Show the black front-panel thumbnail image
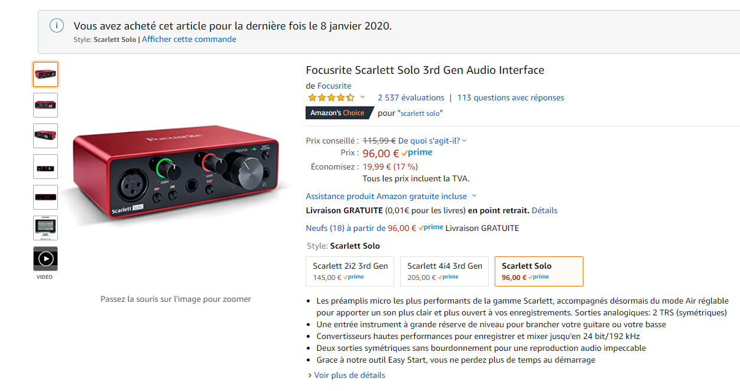 [x=46, y=167]
